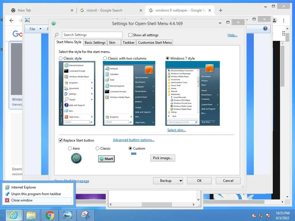Click the Classic Start button preview
Viewport: 295px width, 221px height.
pos(106,159)
